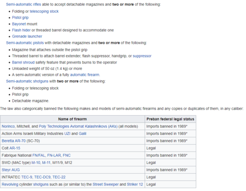This screenshot has width=246, height=191.
Task: Click 'Unloaded weight of 50 oz' list item
Action: pos(47,68)
